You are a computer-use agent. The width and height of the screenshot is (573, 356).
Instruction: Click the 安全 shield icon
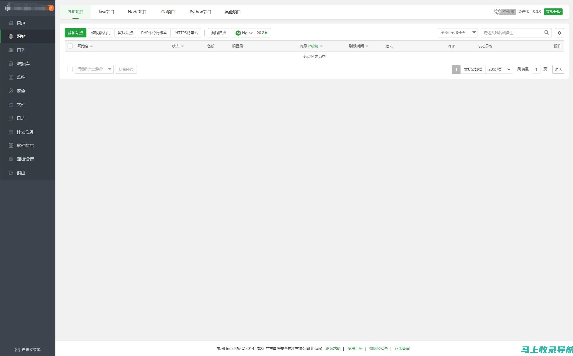(x=11, y=91)
